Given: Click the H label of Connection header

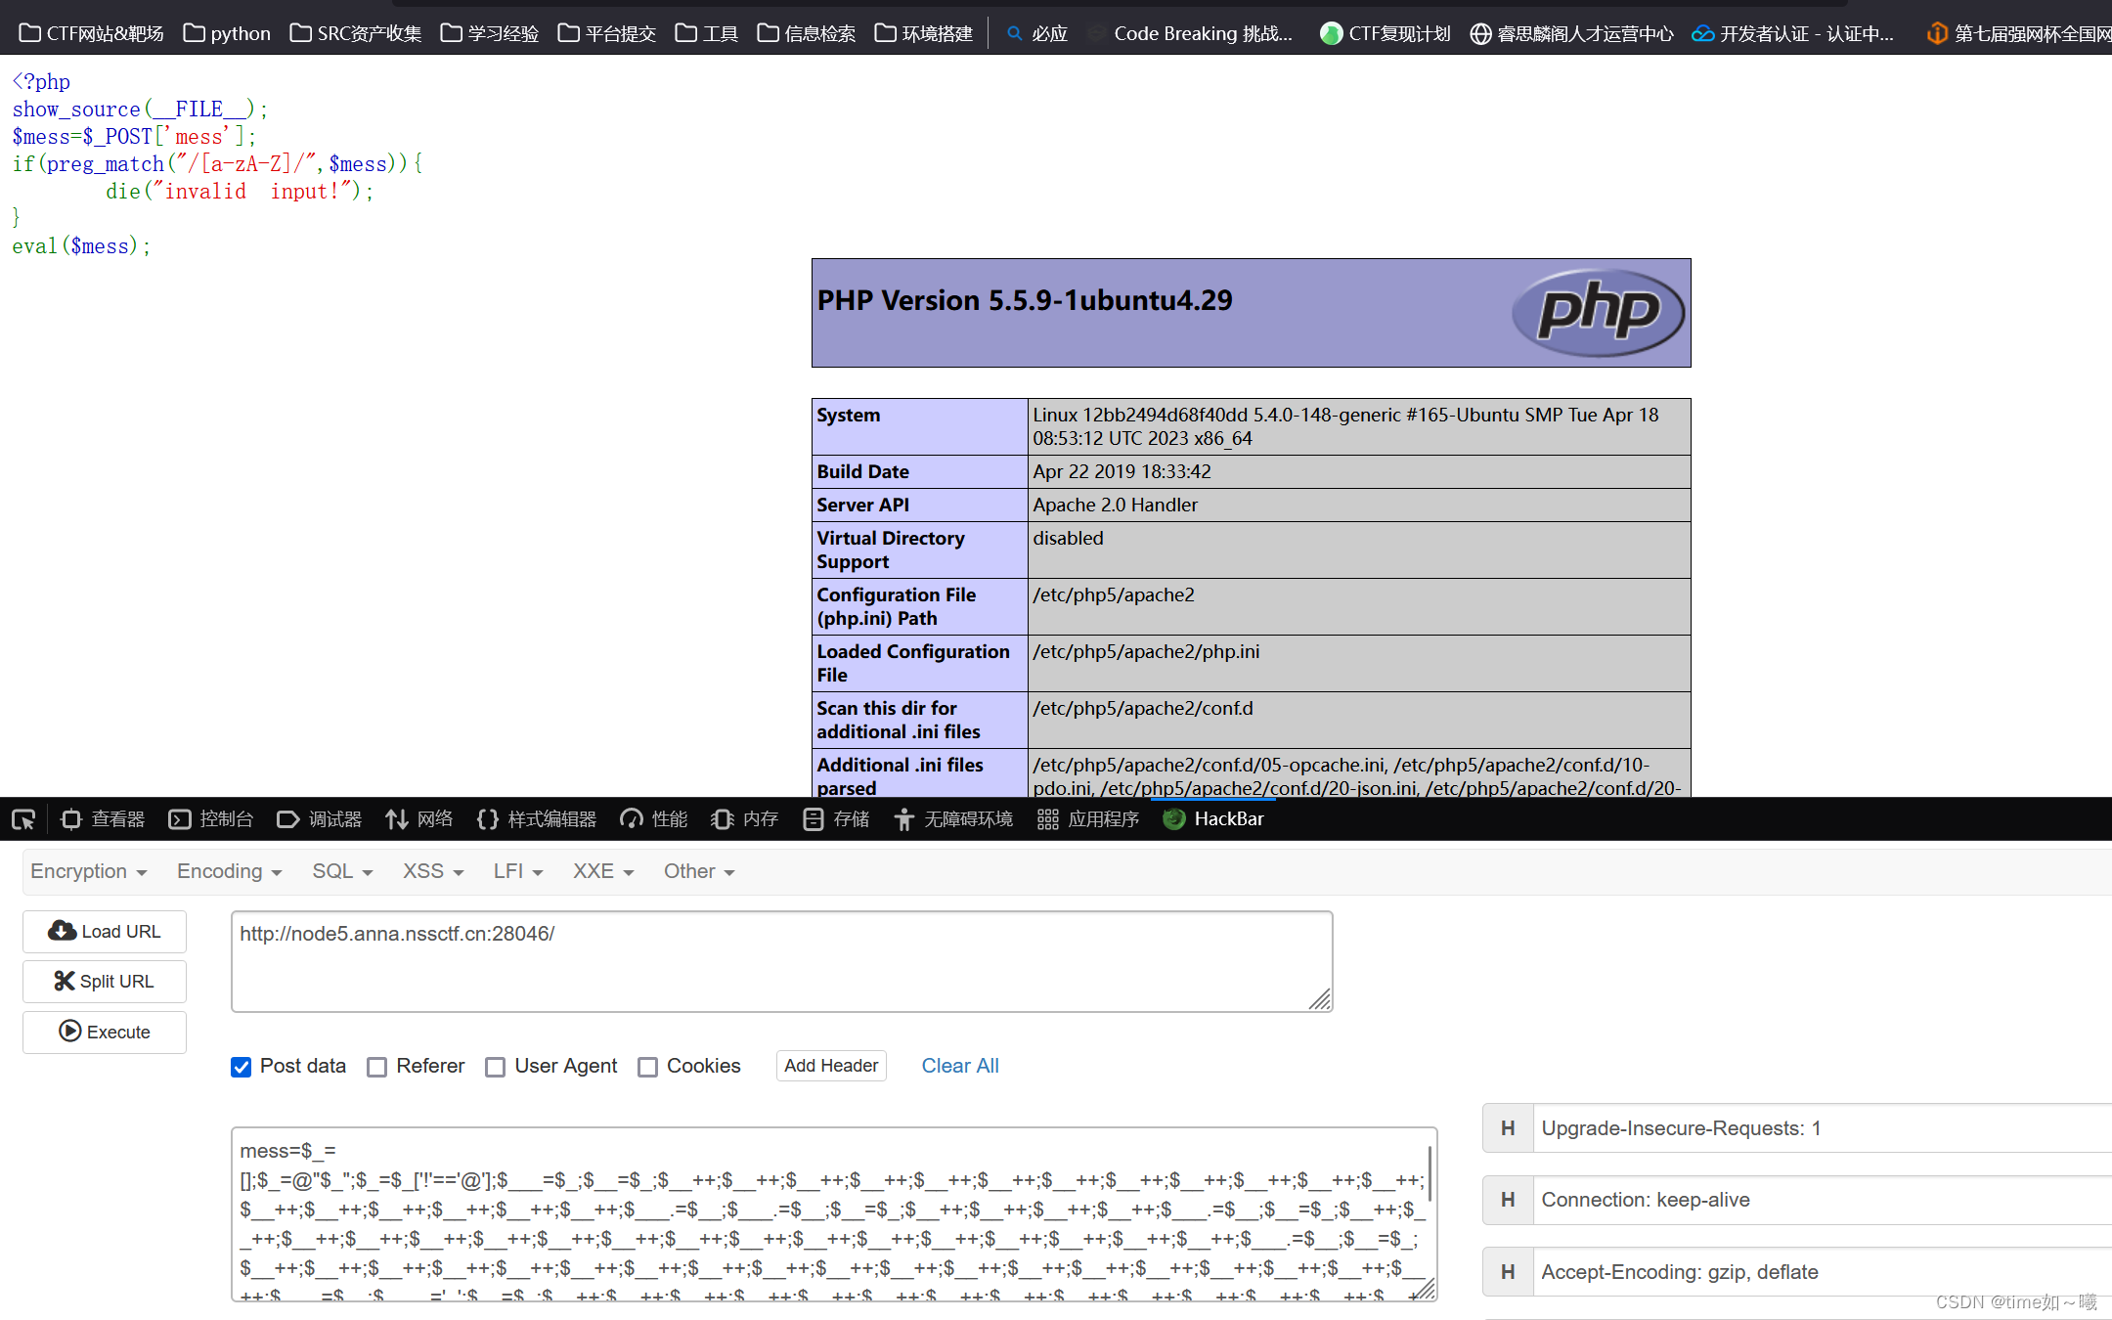Looking at the screenshot, I should [x=1508, y=1200].
